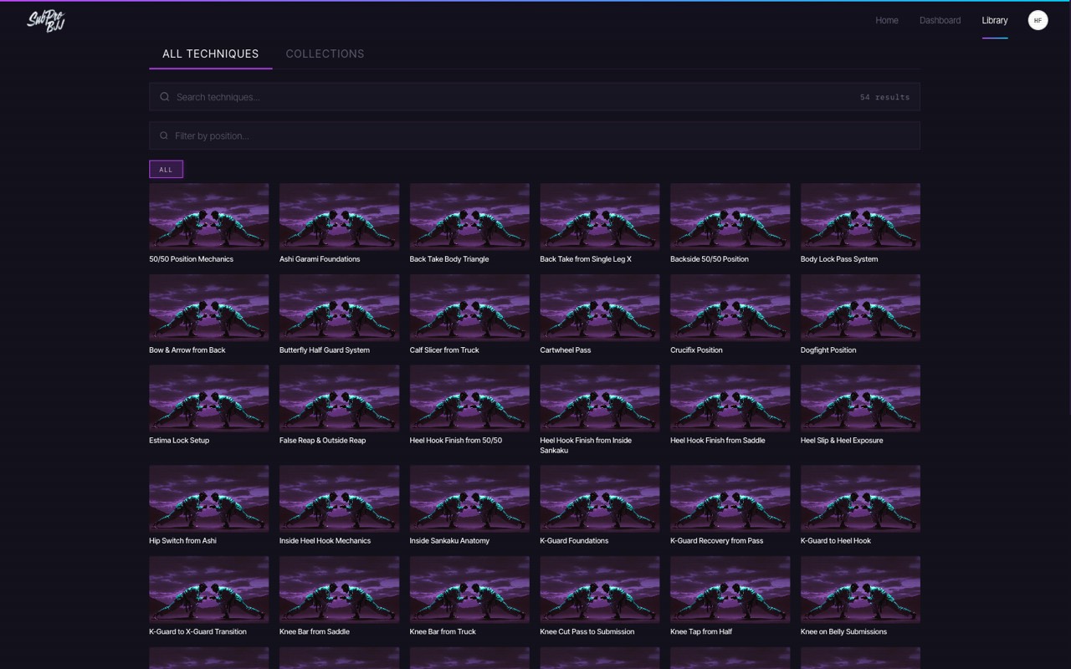The image size is (1071, 669).
Task: Open the Body Lock Pass System thumbnail
Action: [860, 217]
